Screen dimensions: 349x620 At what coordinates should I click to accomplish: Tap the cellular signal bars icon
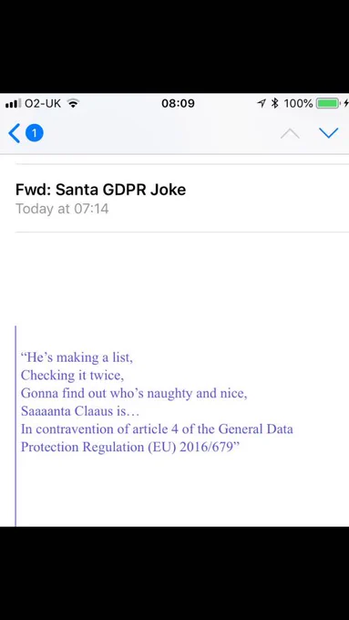click(14, 104)
